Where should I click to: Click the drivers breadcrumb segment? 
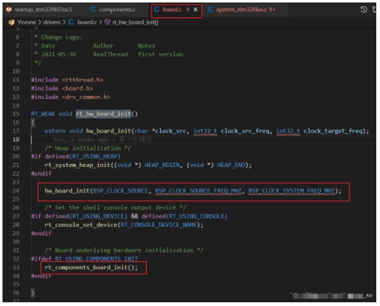pos(52,22)
